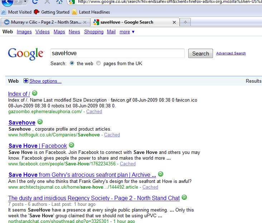Click 'gazoombo.ephemeraleuphoria.com/' green URL text
Viewport: 262px width, 223px height.
click(45, 111)
